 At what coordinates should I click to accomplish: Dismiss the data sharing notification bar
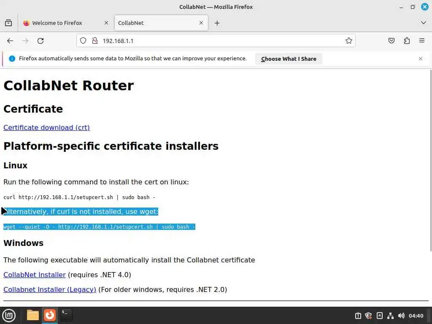point(421,59)
